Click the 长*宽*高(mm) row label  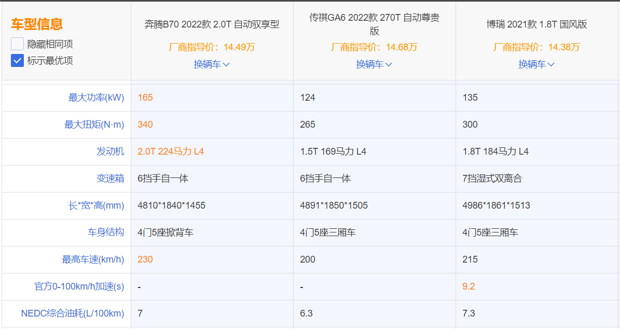(96, 205)
